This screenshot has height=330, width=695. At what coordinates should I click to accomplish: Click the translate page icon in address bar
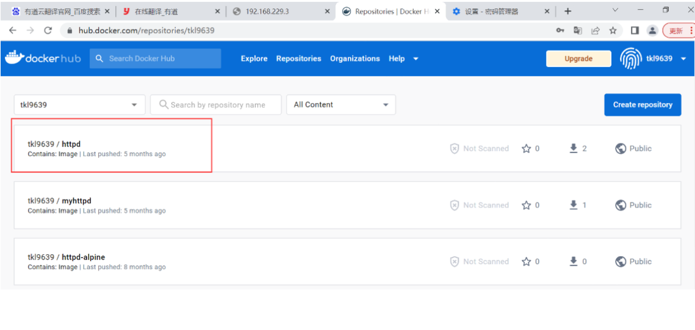(x=578, y=30)
